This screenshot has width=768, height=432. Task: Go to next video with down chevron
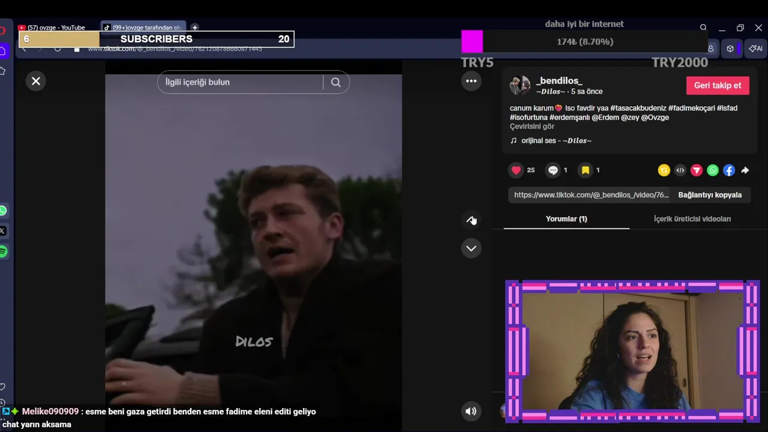coord(471,248)
